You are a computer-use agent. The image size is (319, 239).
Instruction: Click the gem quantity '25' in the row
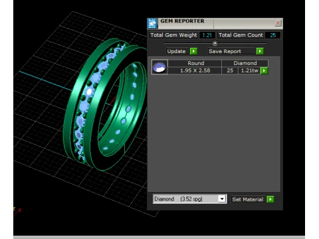230,70
